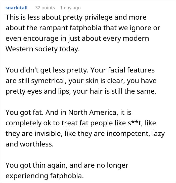Click the line 'pretty eyes and lips, your hair is still the same.'

(x=81, y=91)
